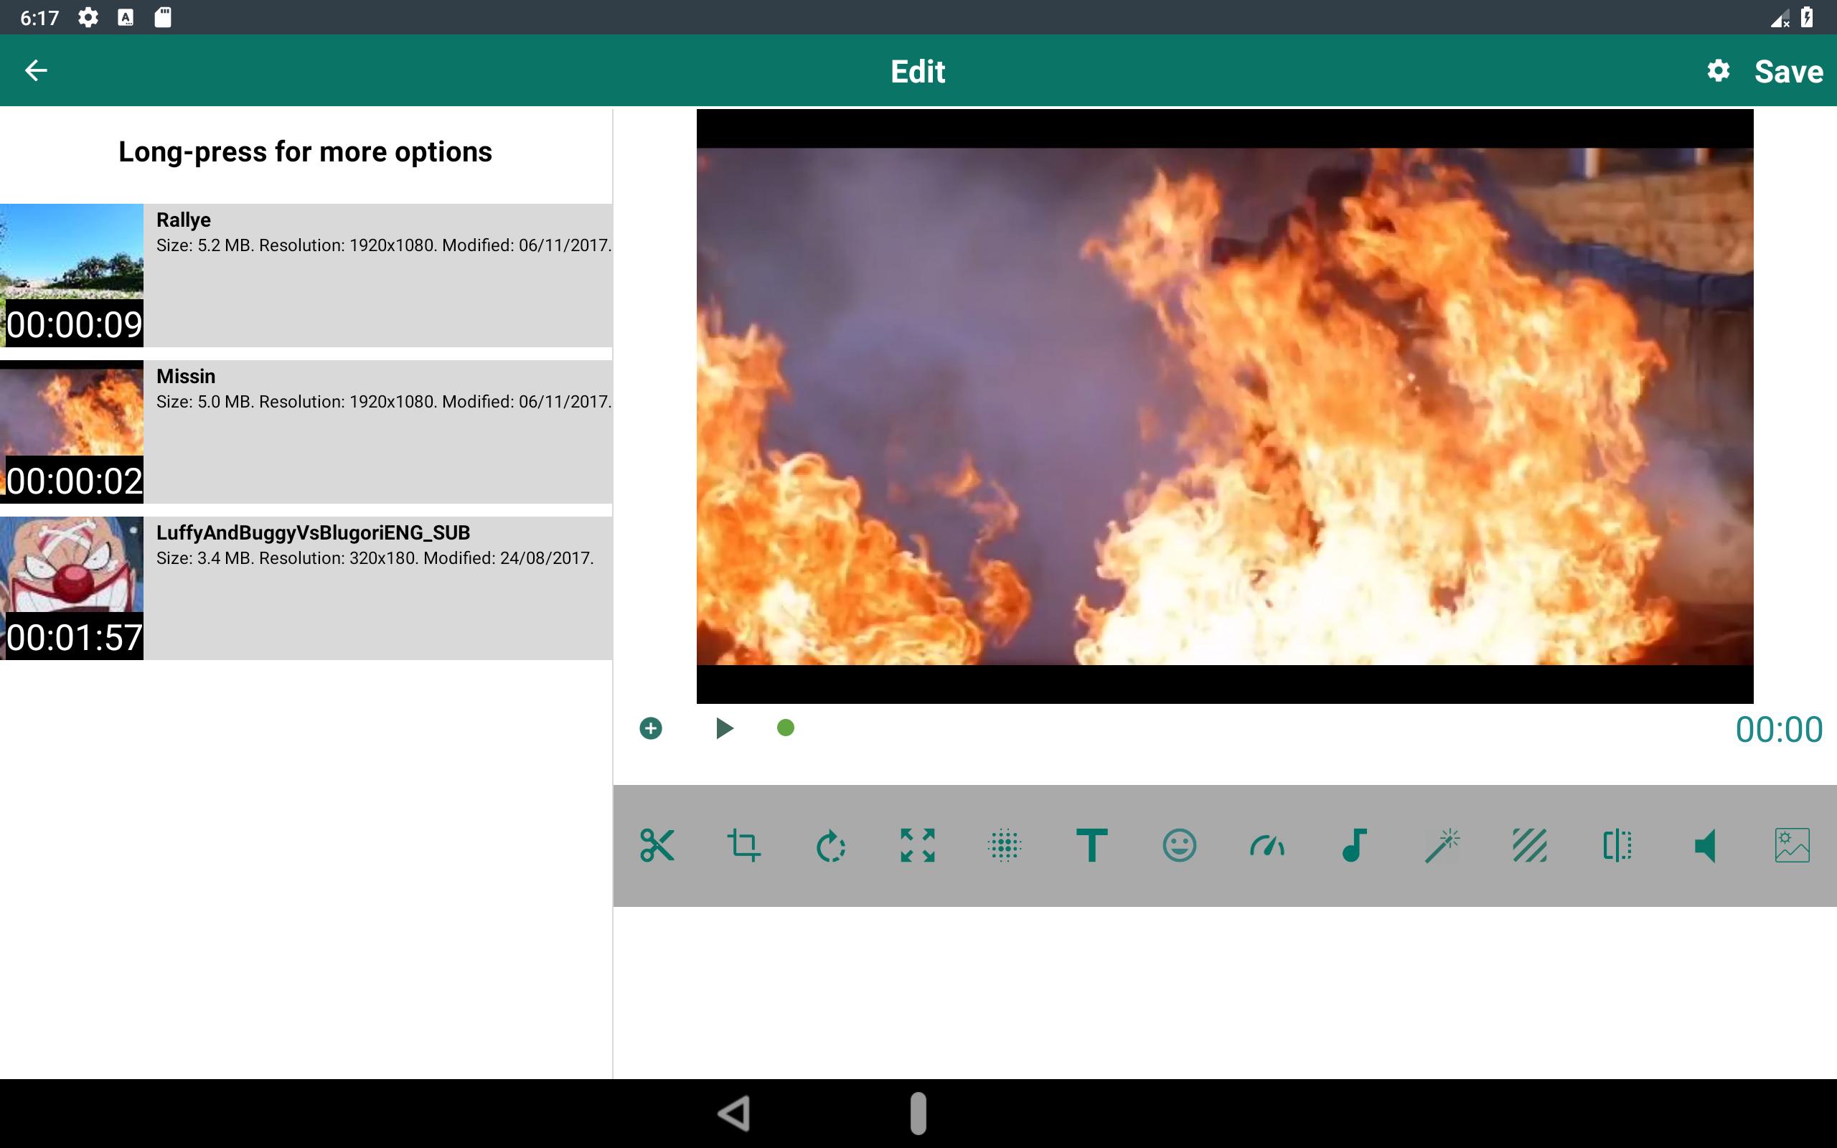Click the Size: 5.2 MB details line
The width and height of the screenshot is (1837, 1148).
coord(383,245)
